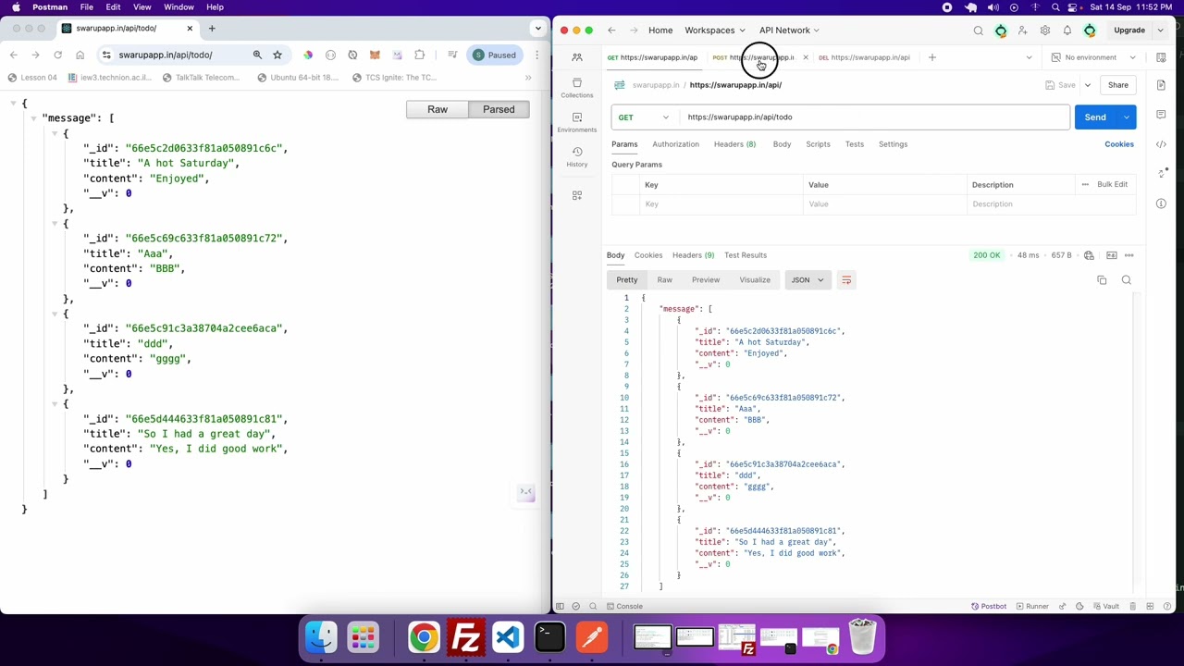The image size is (1184, 666).
Task: Click the Chrome home icon
Action: pos(80,55)
